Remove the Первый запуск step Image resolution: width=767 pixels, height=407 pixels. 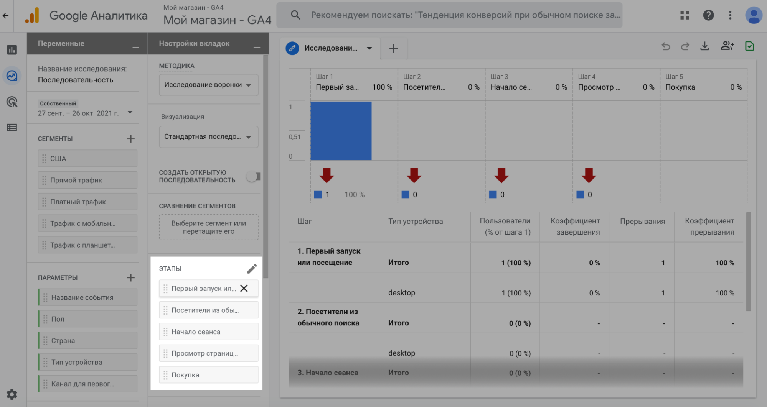click(244, 289)
